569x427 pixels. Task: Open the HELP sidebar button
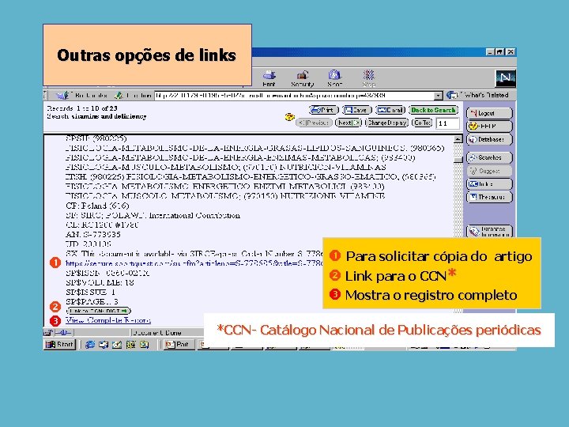coord(489,127)
